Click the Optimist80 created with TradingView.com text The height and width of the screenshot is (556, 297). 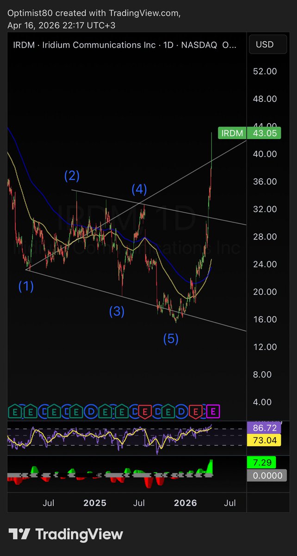pyautogui.click(x=93, y=13)
